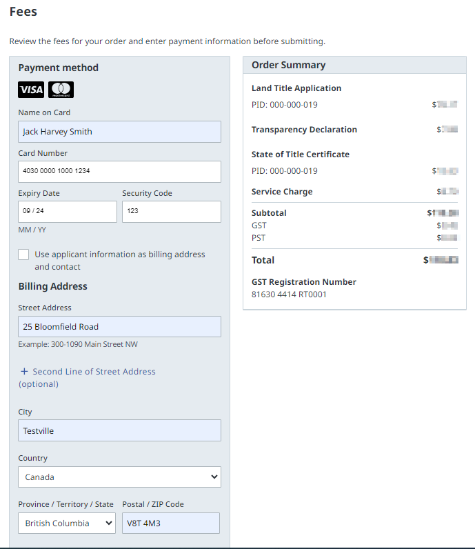Image resolution: width=475 pixels, height=549 pixels.
Task: Click the Visa card logo
Action: tap(31, 90)
